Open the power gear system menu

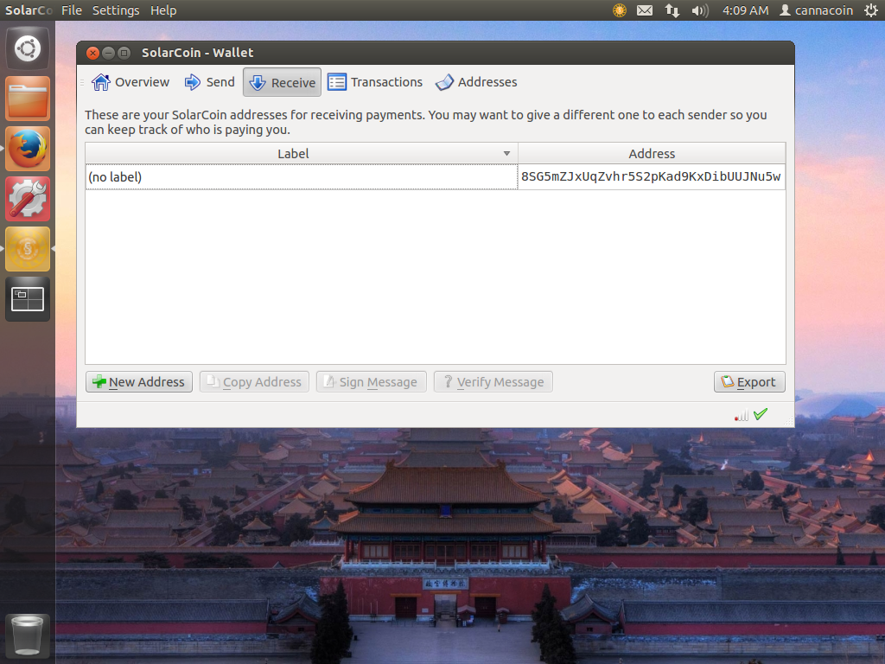[871, 10]
